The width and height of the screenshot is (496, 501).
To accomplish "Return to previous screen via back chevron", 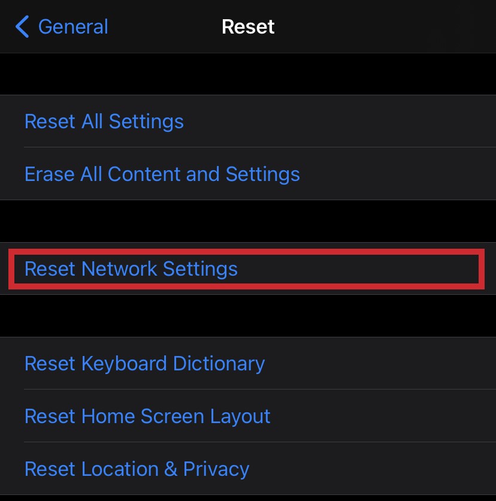I will pos(22,27).
